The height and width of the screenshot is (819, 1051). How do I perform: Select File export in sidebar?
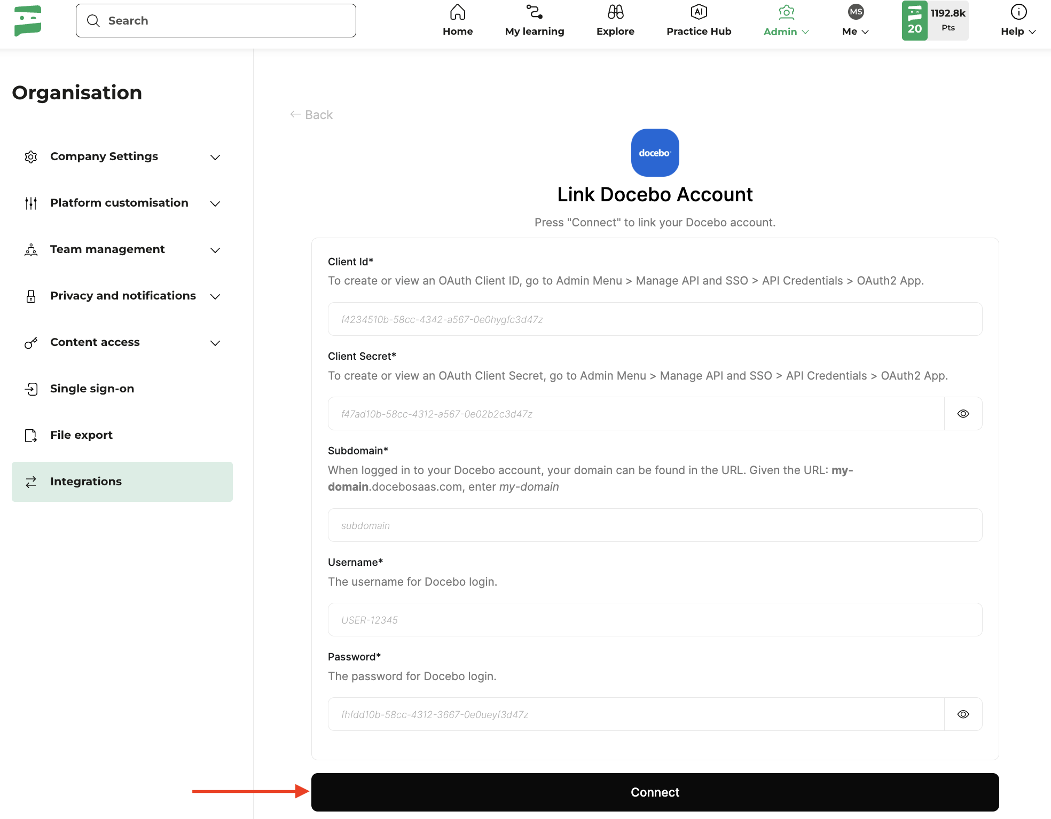pos(122,435)
